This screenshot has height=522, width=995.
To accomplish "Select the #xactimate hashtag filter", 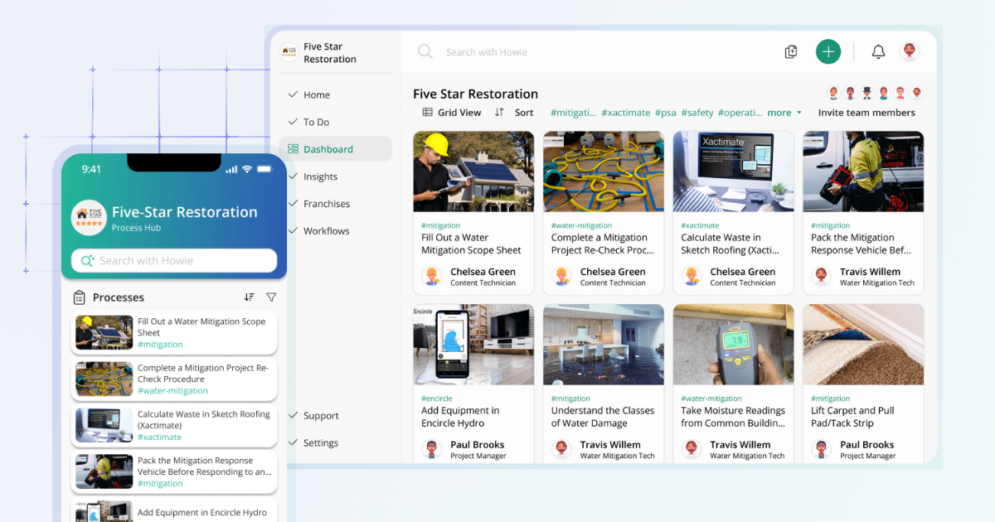I will click(x=626, y=112).
